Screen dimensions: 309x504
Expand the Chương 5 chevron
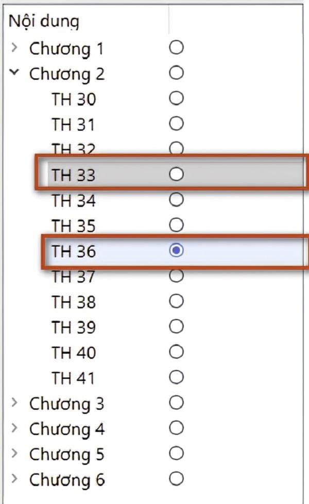[14, 454]
